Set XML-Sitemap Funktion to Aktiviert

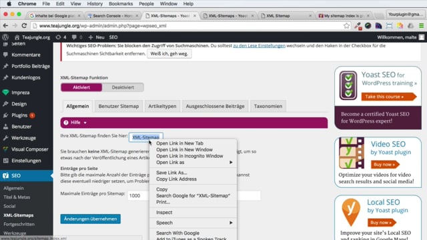point(81,87)
